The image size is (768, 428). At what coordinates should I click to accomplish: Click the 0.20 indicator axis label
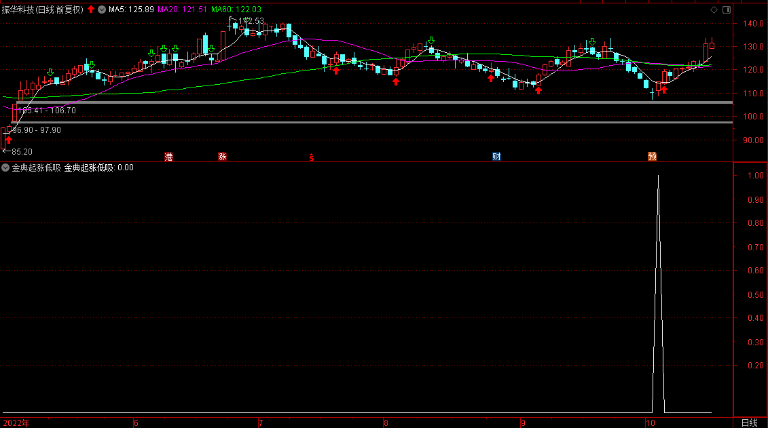(x=756, y=366)
